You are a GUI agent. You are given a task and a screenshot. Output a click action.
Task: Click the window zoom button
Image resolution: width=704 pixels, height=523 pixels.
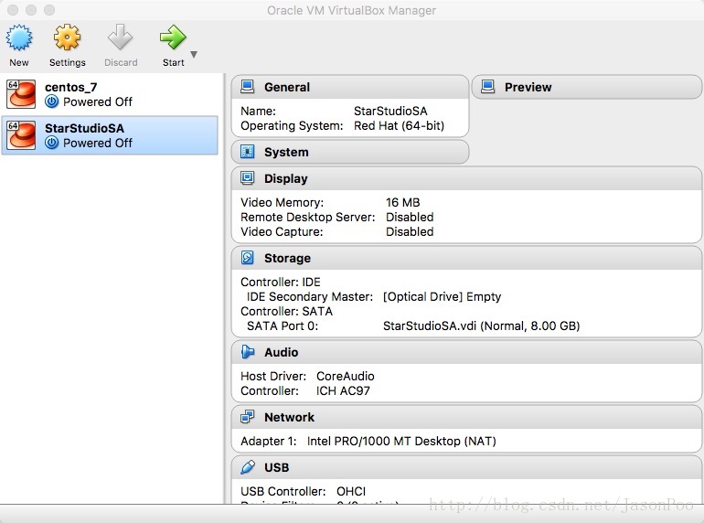[x=49, y=10]
